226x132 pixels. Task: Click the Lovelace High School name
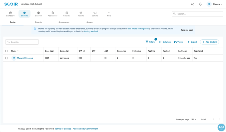coord(31,4)
